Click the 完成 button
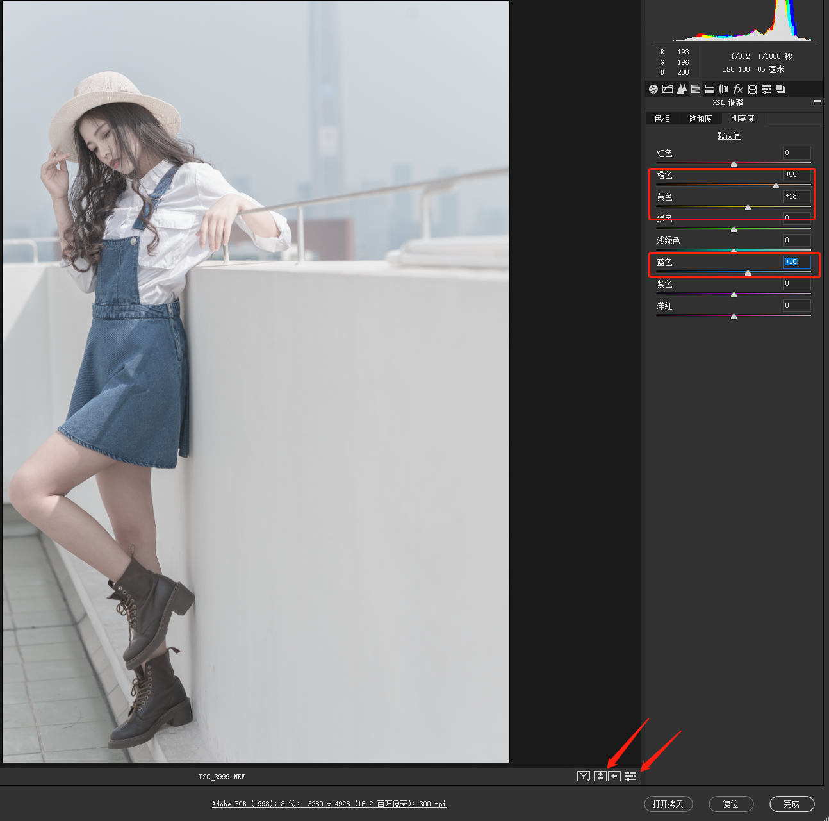 point(791,804)
